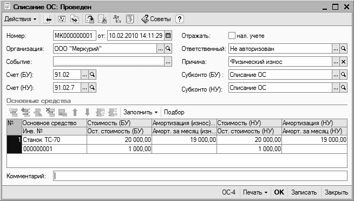Toggle the нал. учете checkbox

(232, 36)
